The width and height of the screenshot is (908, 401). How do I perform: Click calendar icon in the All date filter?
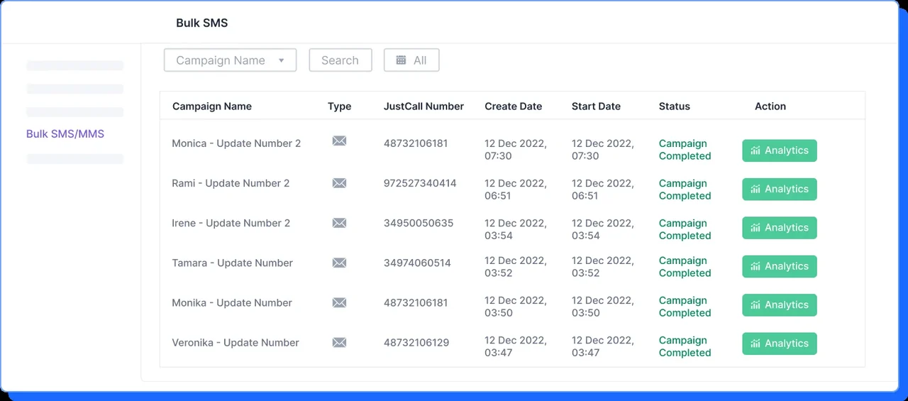coord(401,60)
